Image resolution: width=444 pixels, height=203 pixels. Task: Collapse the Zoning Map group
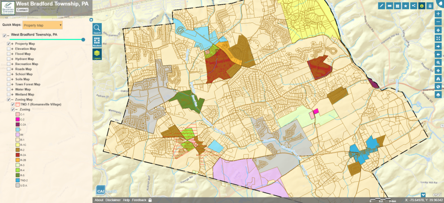(x=13, y=100)
